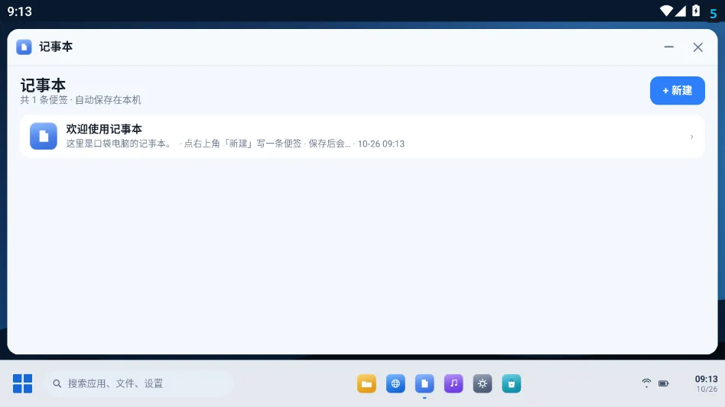This screenshot has height=407, width=725.
Task: Tap the status bar charging battery icon
Action: (696, 11)
